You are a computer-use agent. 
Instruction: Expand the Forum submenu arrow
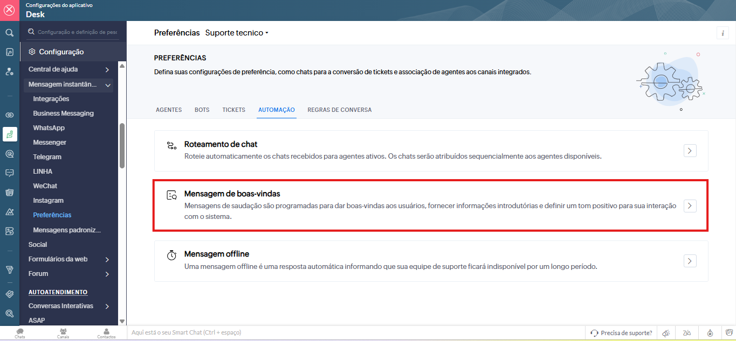pyautogui.click(x=107, y=274)
